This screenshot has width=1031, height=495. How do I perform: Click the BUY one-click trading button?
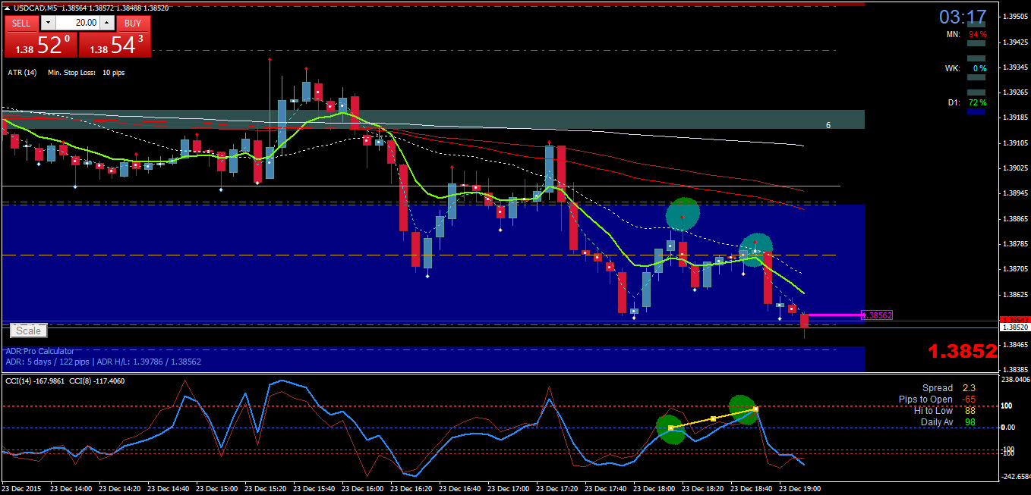click(x=134, y=23)
